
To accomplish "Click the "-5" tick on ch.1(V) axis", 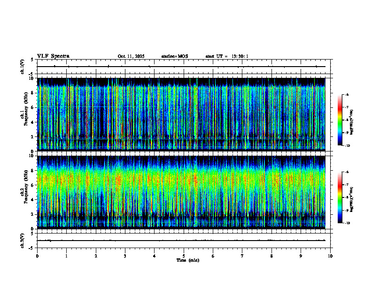I will pos(32,74).
